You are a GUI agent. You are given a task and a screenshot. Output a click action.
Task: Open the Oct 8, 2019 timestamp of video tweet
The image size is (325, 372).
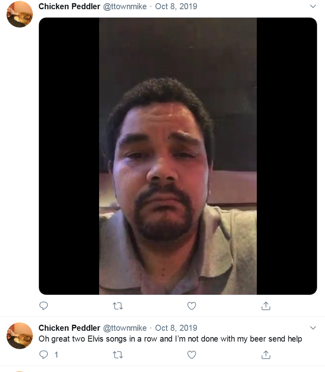pyautogui.click(x=176, y=6)
